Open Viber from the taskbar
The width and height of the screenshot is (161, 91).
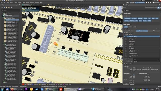[x=84, y=89]
